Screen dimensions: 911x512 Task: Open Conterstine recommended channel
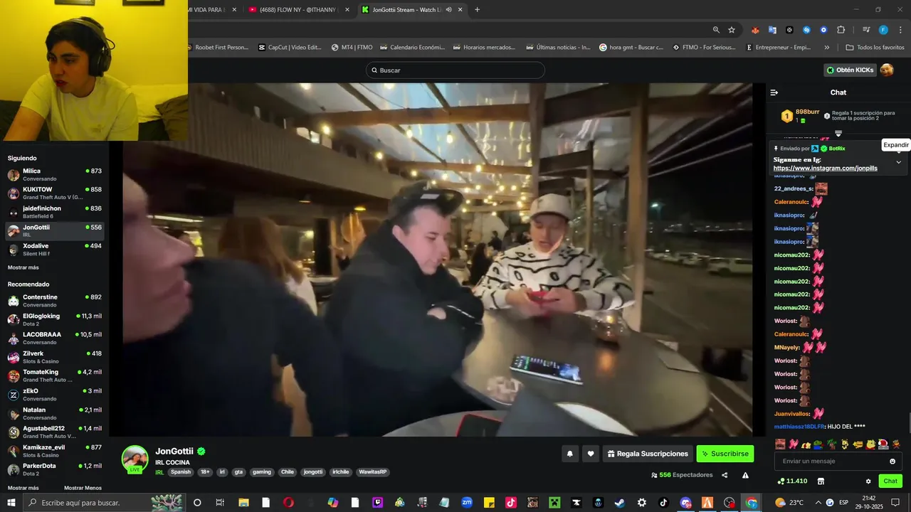(55, 300)
